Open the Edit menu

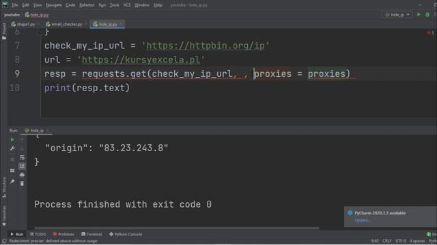pos(26,5)
